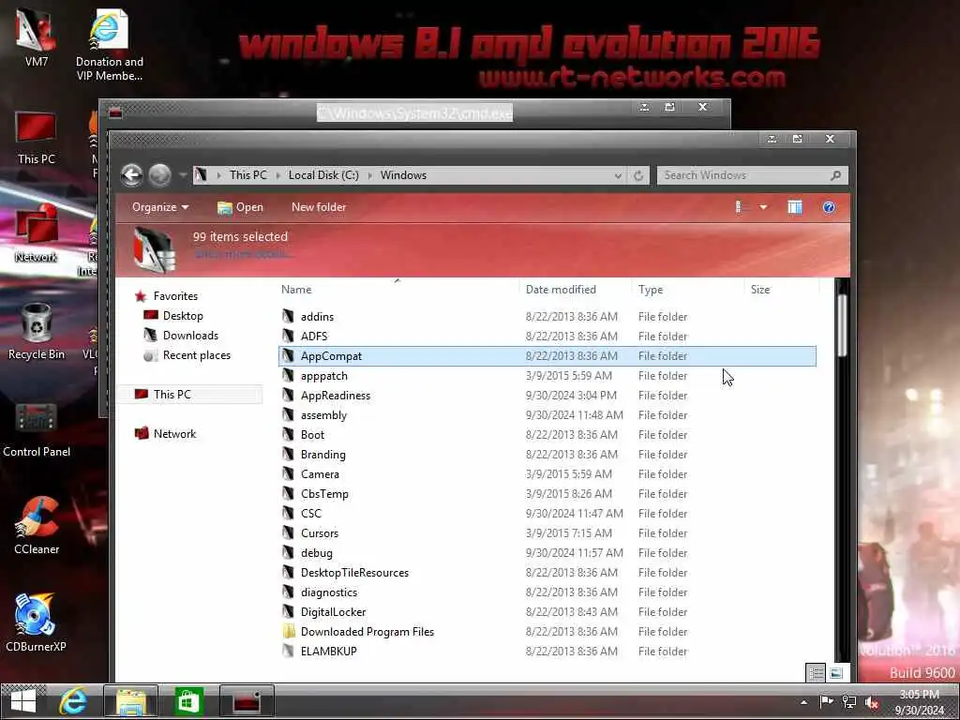Launch CDBurnerXP from desktop
960x720 pixels.
[x=37, y=622]
